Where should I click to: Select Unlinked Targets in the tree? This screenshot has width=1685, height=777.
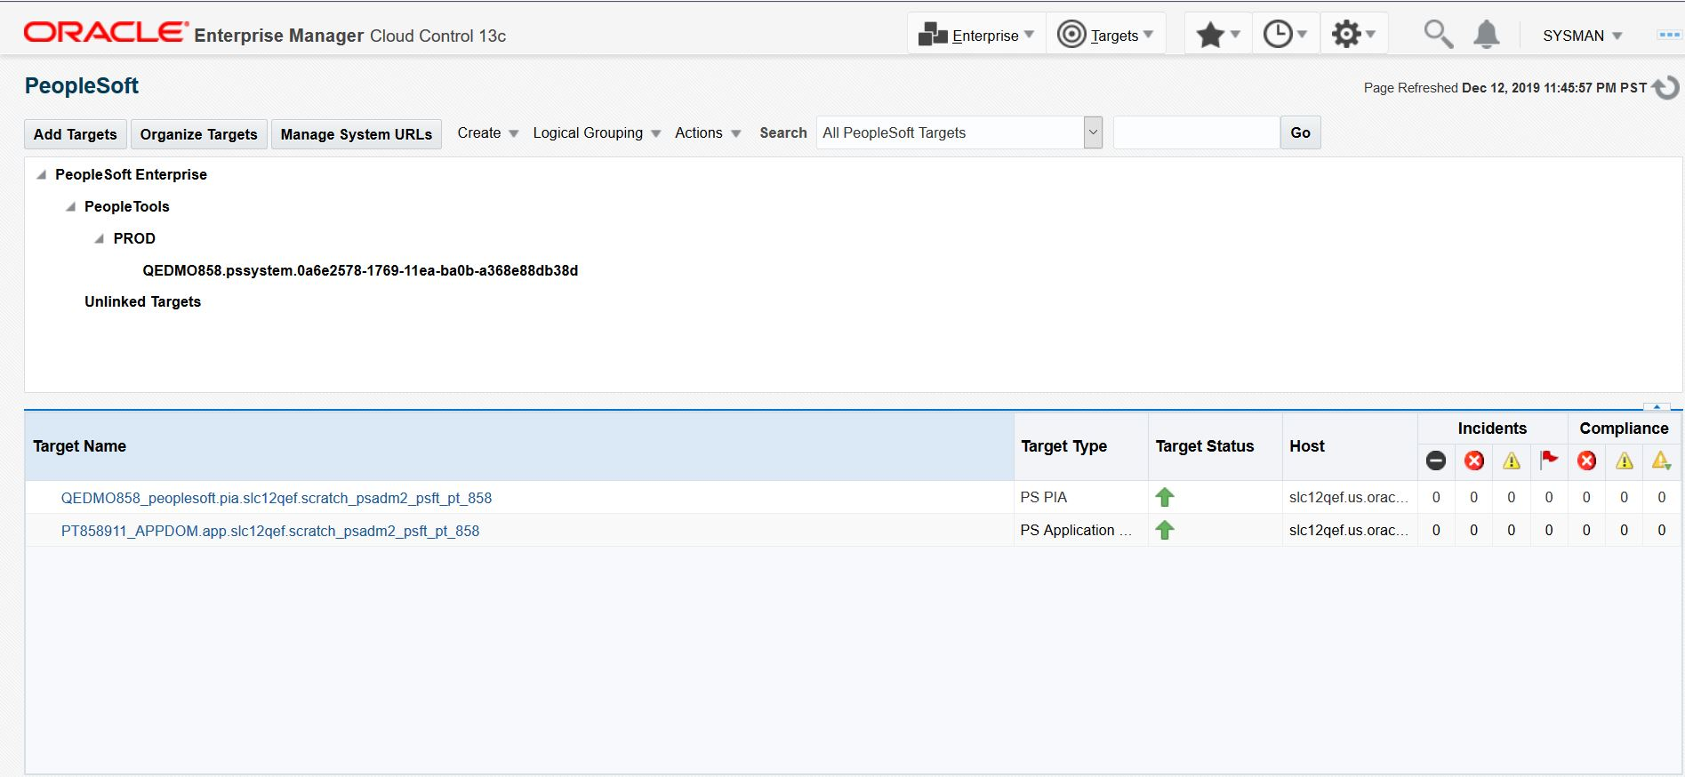coord(142,301)
